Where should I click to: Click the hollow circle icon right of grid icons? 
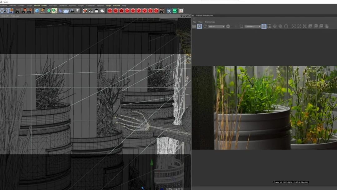click(286, 26)
